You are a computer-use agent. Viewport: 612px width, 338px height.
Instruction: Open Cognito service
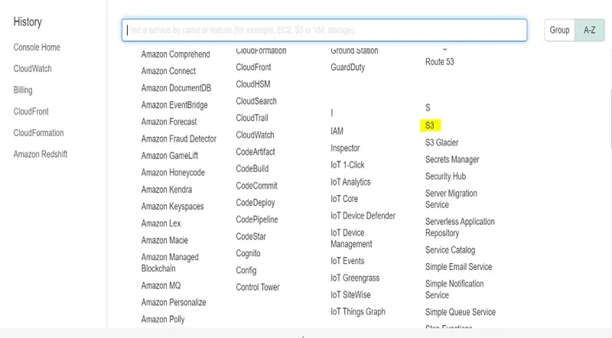248,253
